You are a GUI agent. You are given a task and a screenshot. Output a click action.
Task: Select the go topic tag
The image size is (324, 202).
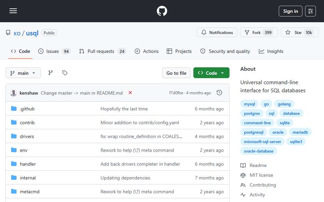coord(266,104)
